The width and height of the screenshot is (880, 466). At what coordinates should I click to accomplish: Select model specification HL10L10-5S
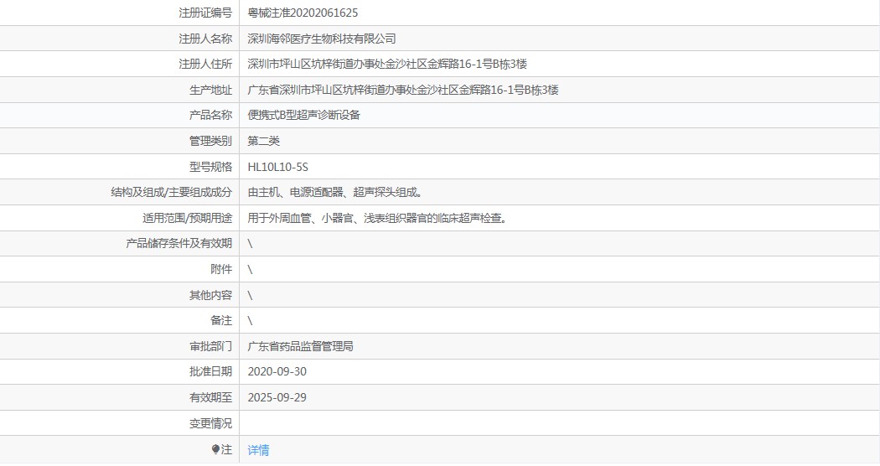click(277, 167)
